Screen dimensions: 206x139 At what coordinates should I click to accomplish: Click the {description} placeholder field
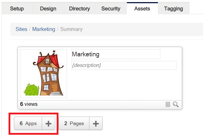(124, 65)
